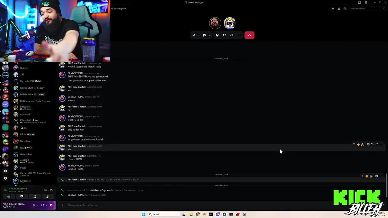Open DM with Peels

coord(33,168)
